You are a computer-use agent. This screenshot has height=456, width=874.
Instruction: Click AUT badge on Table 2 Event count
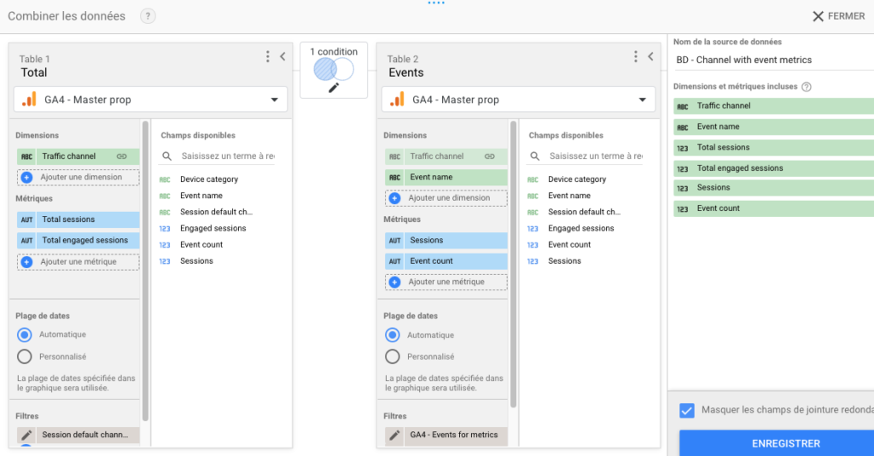click(394, 261)
